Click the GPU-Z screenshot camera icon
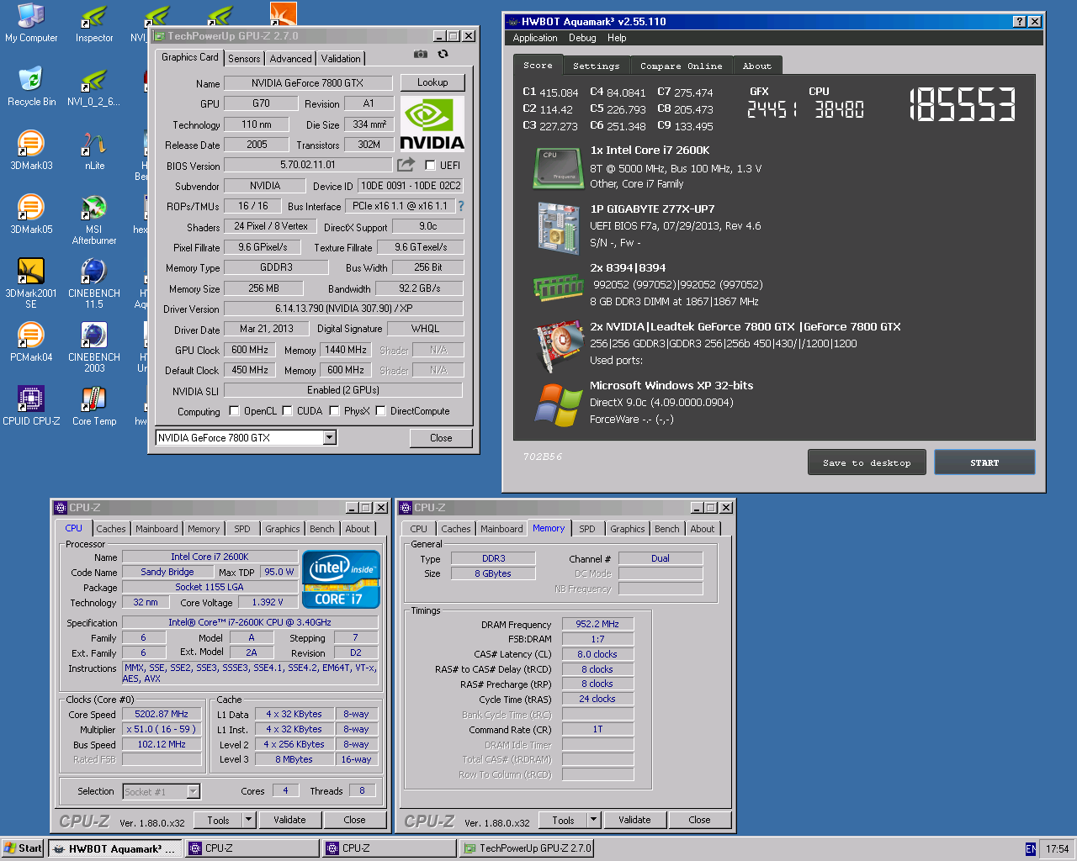 pyautogui.click(x=420, y=54)
